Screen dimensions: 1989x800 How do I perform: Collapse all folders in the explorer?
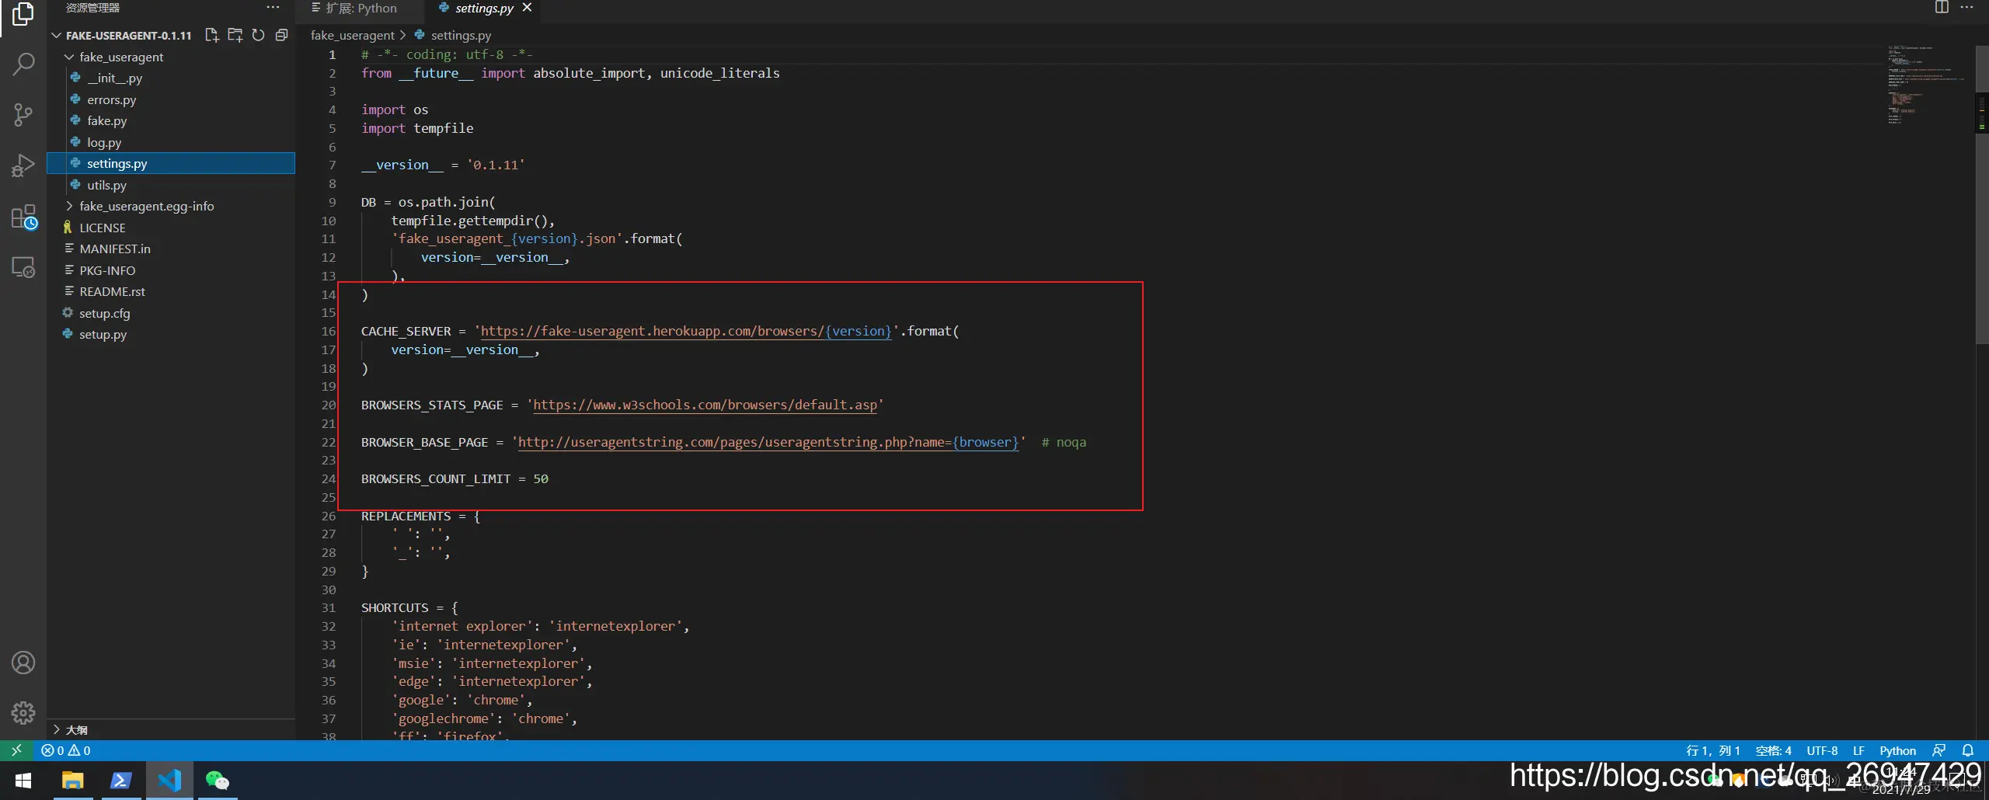tap(281, 35)
